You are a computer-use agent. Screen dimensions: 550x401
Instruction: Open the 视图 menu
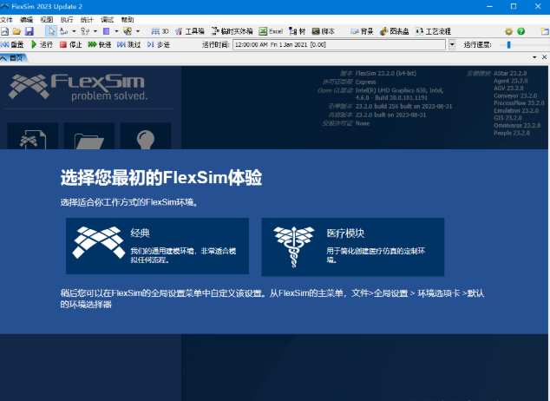(x=47, y=20)
